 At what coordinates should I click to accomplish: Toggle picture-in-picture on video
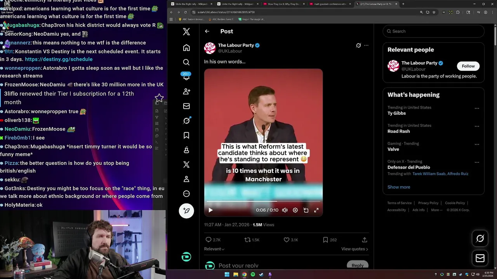[x=306, y=210]
